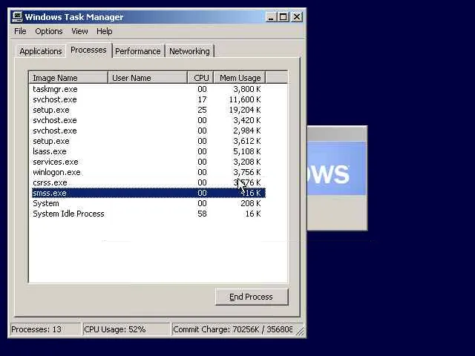Click the 208 K memory value
Screen dimensions: 475x356
[251, 203]
